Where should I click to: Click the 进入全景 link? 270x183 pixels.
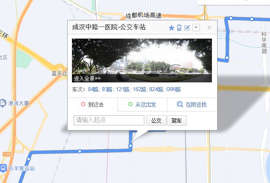(x=87, y=78)
